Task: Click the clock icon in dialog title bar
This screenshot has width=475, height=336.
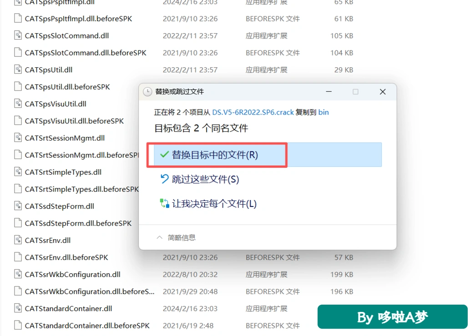Action: 147,92
